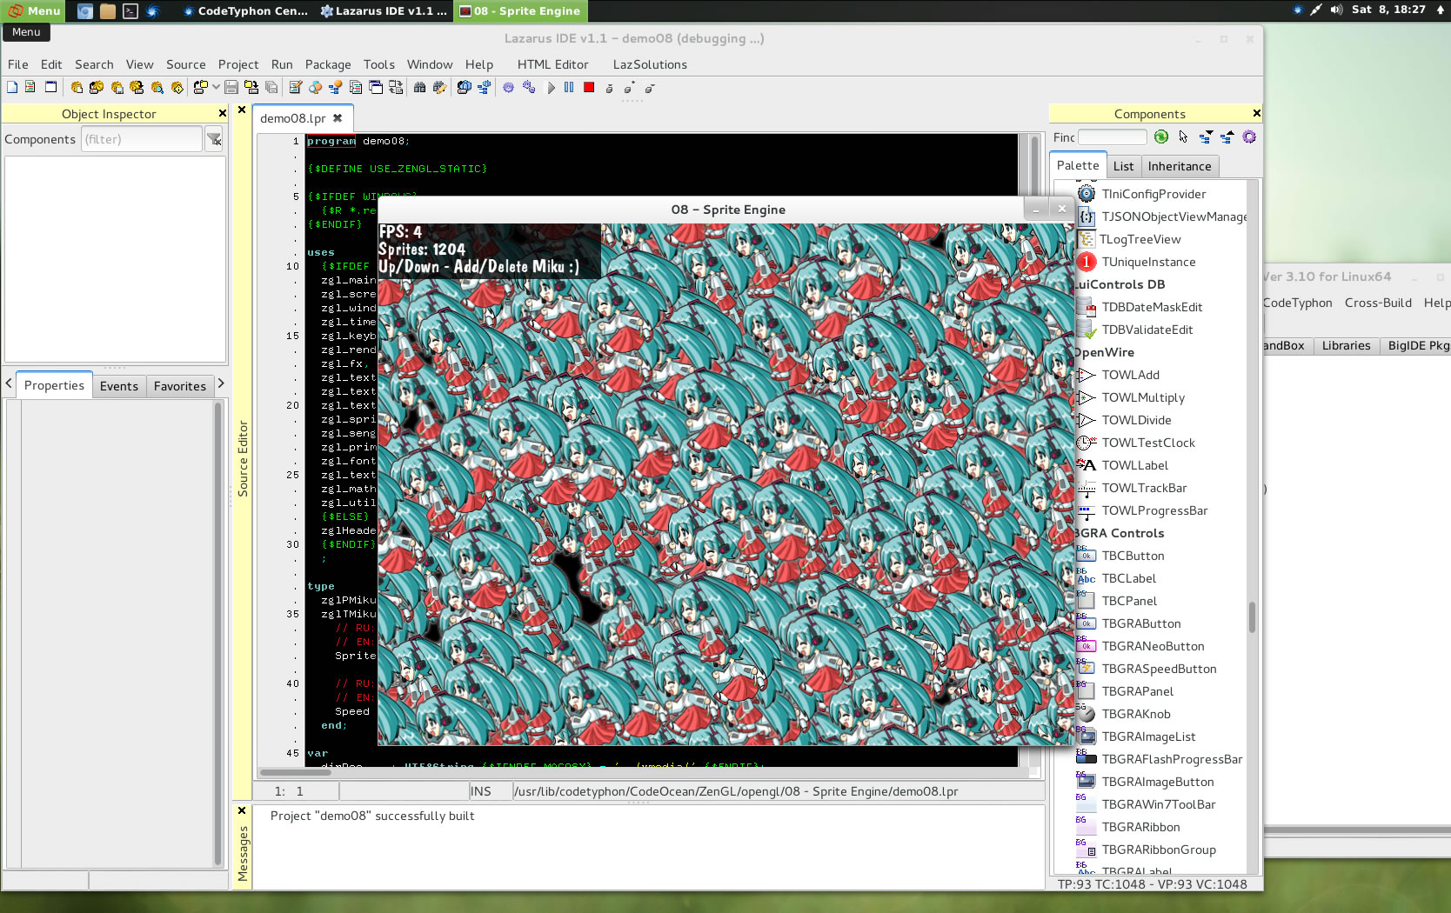Click the Components palette vertical scrollbar

[1253, 617]
